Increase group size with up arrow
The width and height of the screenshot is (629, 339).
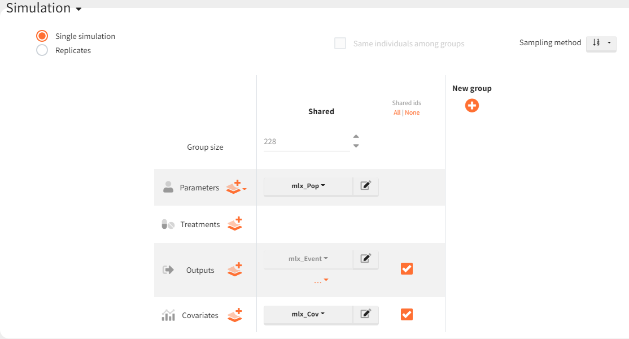tap(356, 136)
